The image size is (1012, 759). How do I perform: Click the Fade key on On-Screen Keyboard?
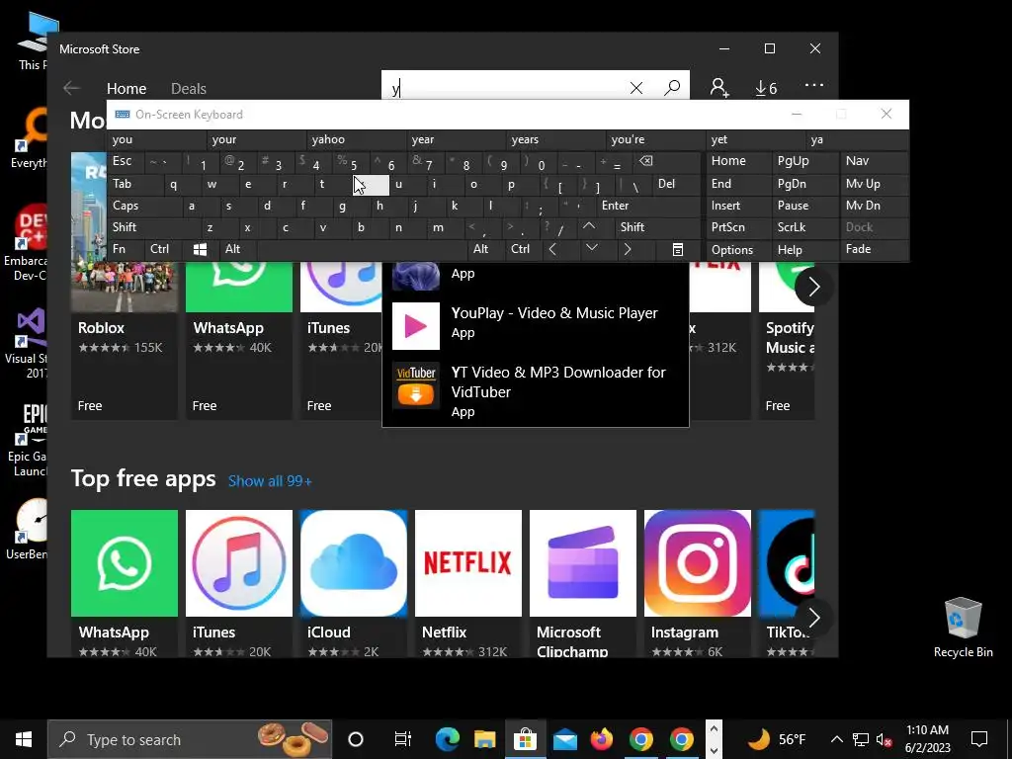[873, 249]
